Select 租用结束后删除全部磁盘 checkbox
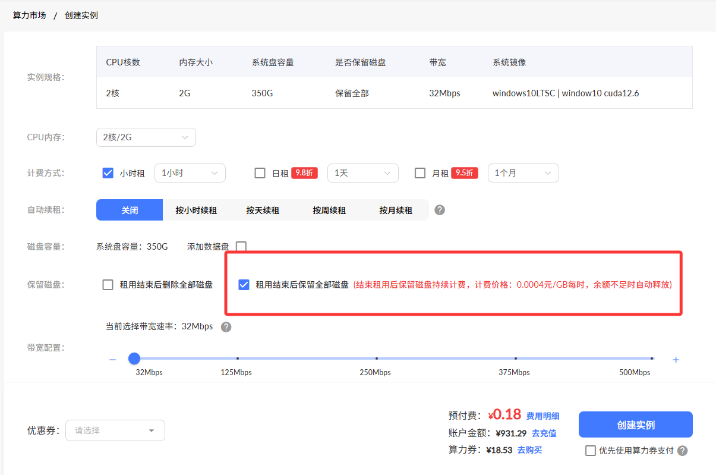The height and width of the screenshot is (475, 716). [x=108, y=285]
